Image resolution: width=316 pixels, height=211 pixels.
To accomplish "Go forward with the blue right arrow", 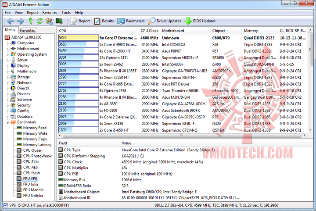I will click(x=20, y=21).
